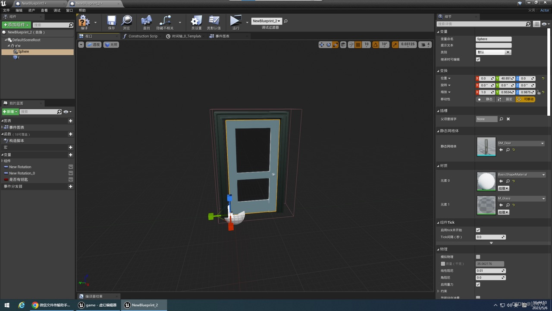552x311 pixels.
Task: Click the coordinate system cube icon
Action: pos(343,44)
